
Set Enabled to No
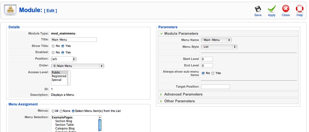pos(53,53)
